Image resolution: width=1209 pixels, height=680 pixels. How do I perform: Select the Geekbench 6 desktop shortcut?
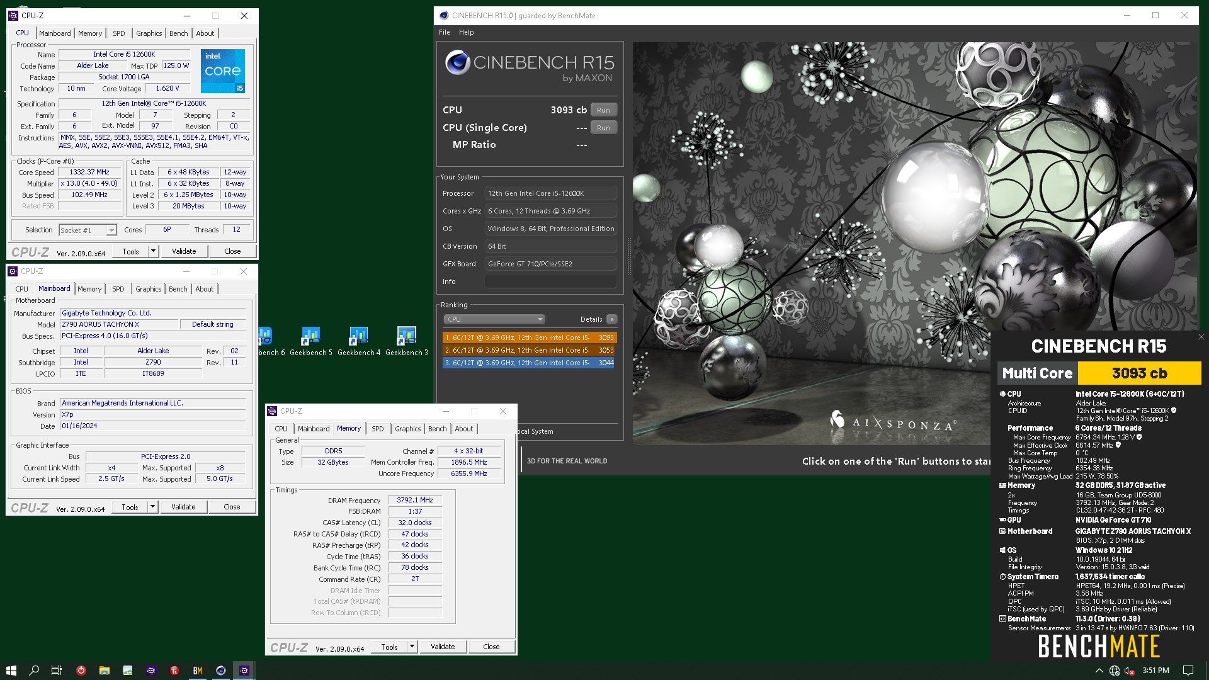tap(271, 341)
